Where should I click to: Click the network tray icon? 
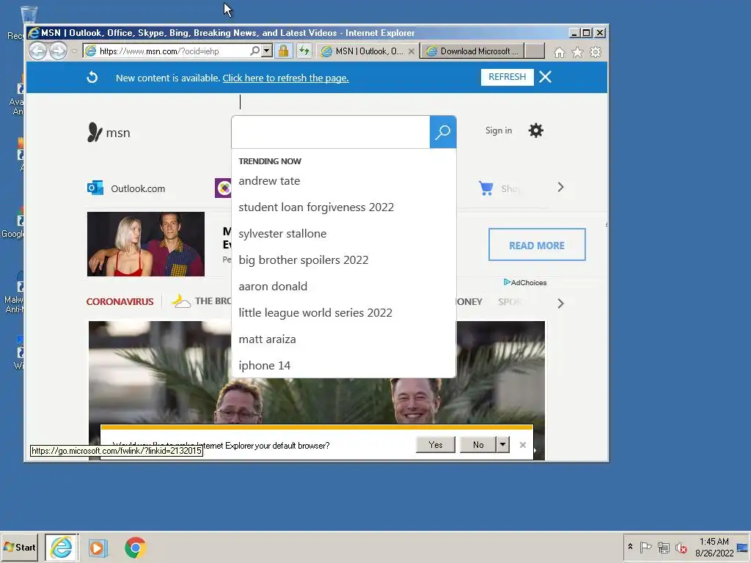click(663, 547)
